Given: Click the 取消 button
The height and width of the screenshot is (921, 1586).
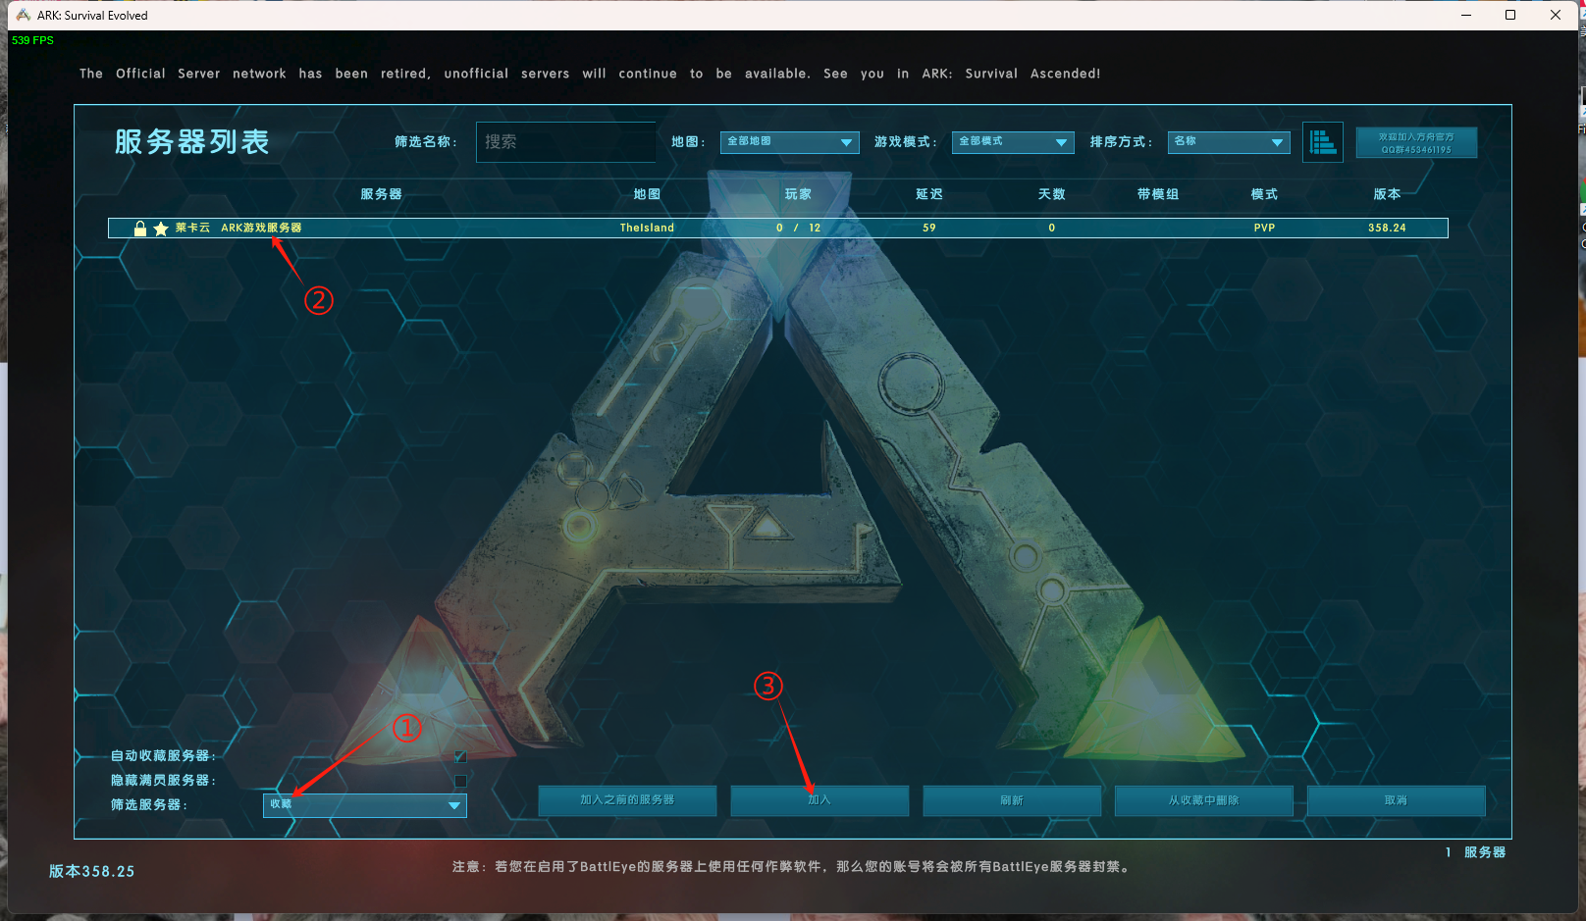Looking at the screenshot, I should pos(1396,800).
